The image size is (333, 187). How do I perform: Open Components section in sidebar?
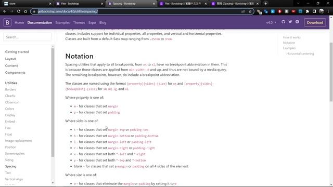[15, 73]
